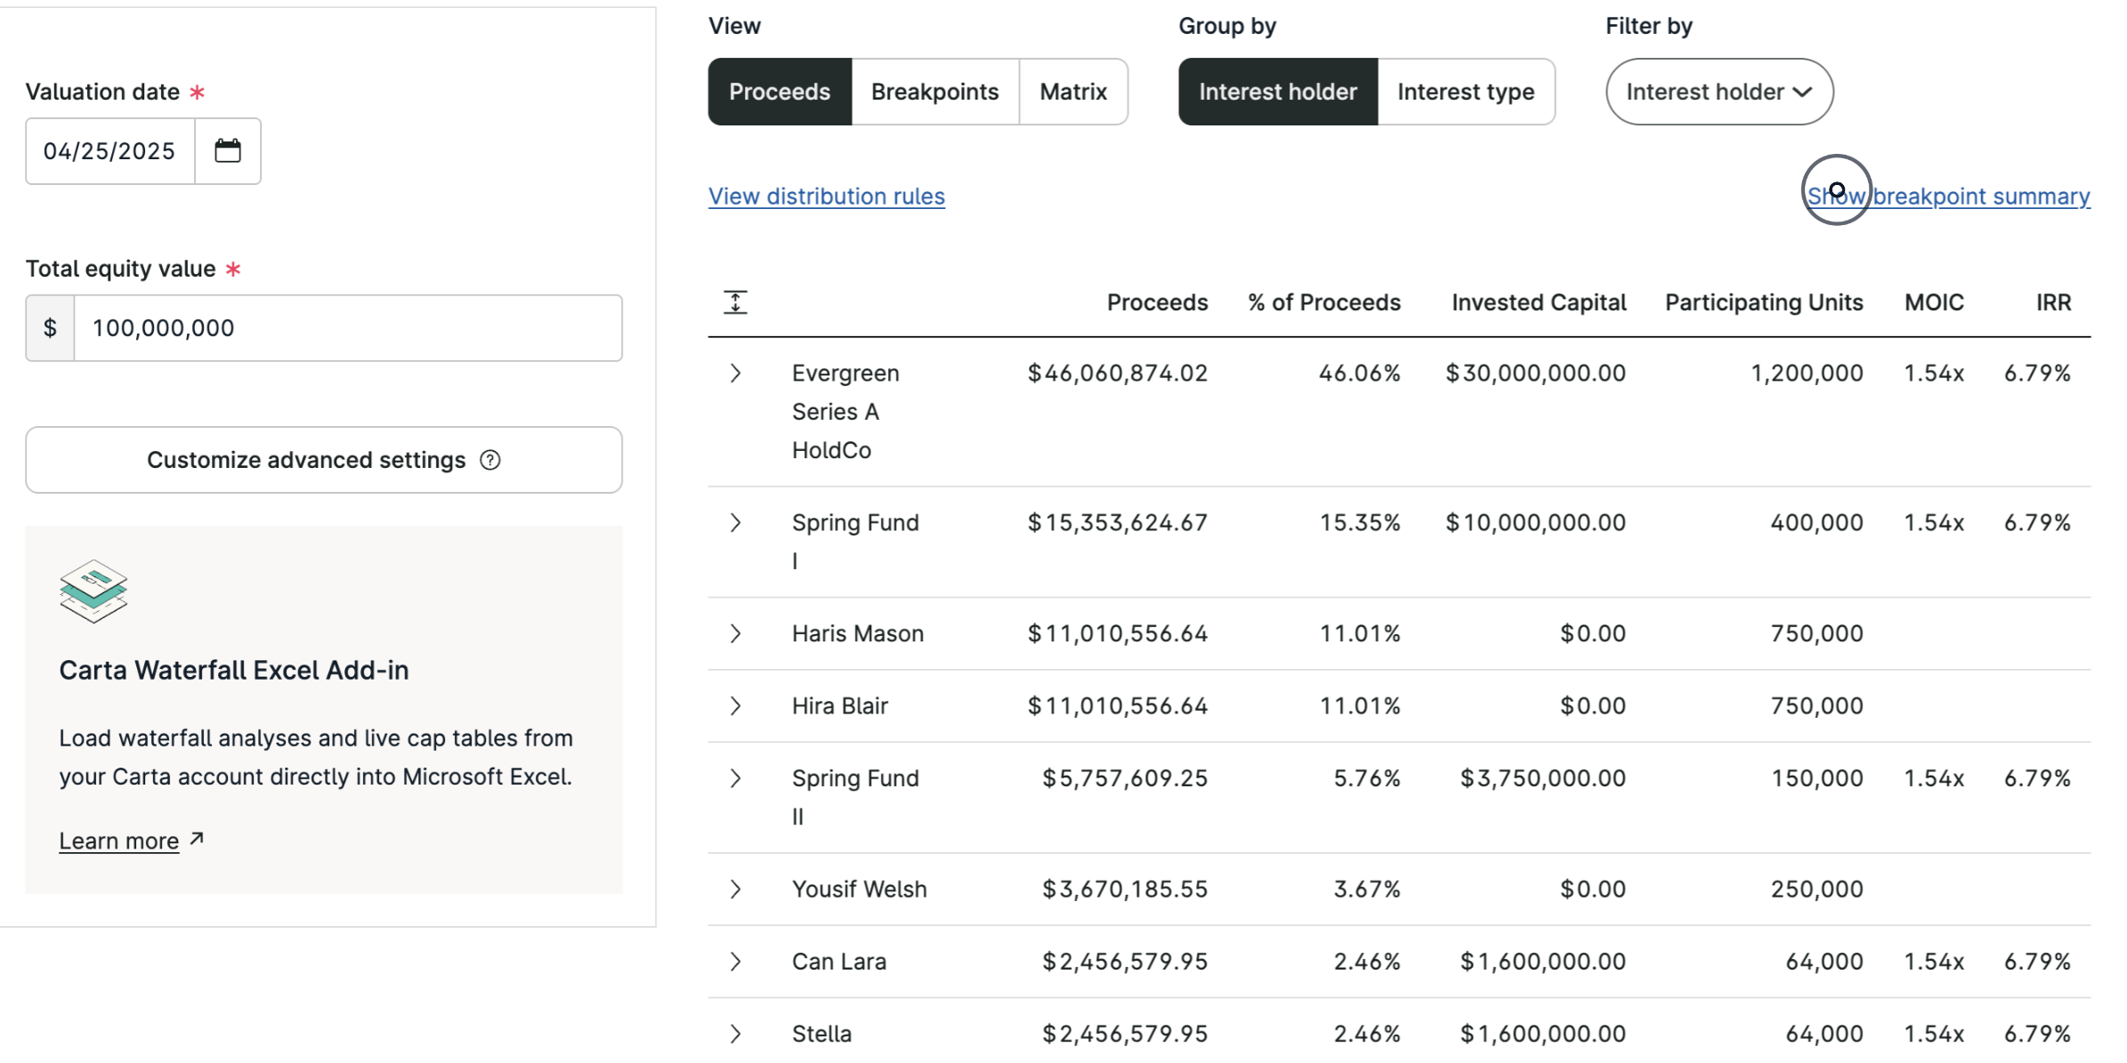Click the Carta Waterfall Excel Add-in logo
Screen dimensions: 2127x1063
tap(93, 590)
